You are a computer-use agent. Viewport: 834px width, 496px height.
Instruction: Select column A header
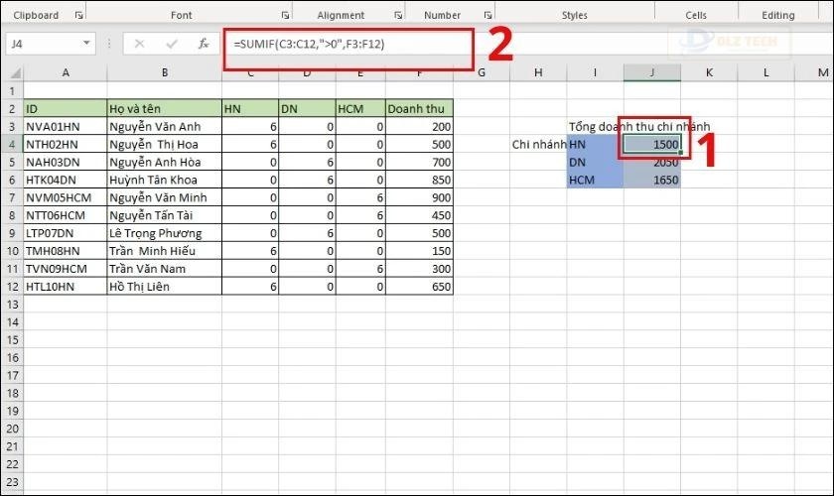tap(65, 74)
